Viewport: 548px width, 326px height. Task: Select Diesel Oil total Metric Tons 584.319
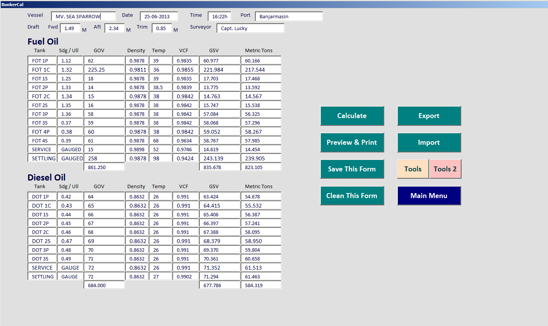pyautogui.click(x=261, y=285)
